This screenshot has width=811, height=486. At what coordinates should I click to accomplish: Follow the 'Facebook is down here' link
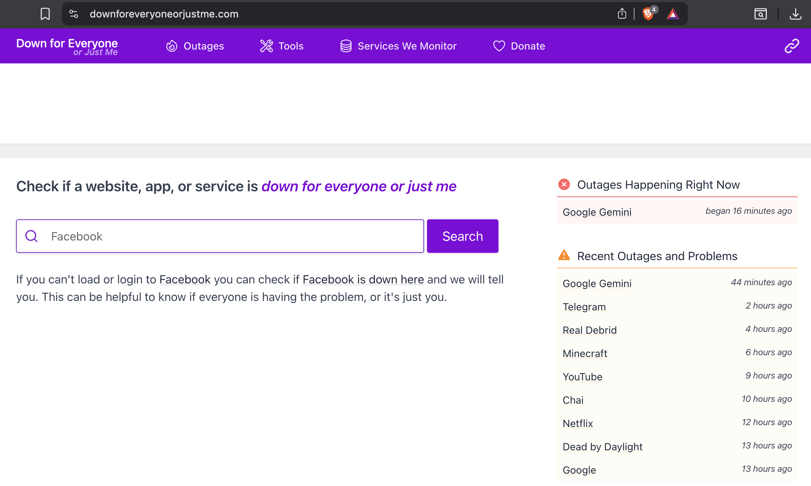point(363,279)
